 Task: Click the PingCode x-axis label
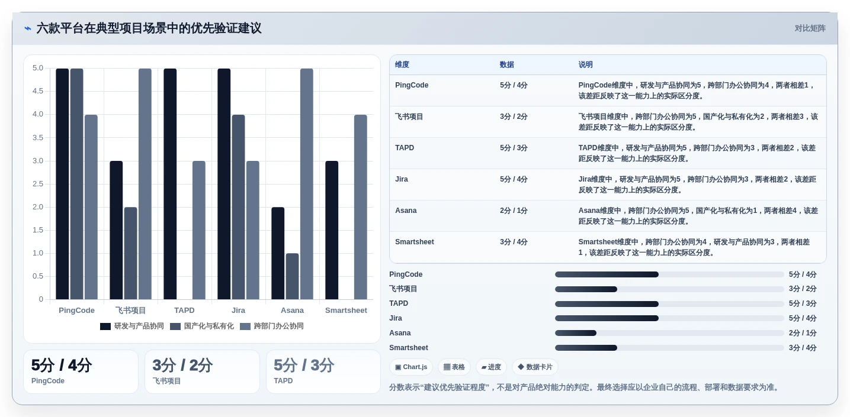click(x=77, y=311)
